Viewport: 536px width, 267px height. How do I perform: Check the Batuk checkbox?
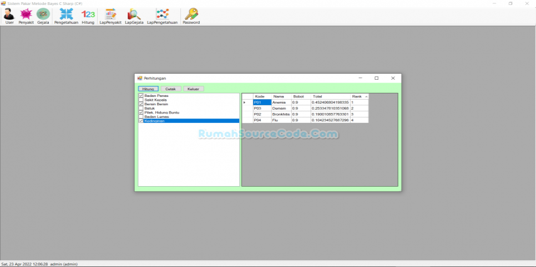[x=141, y=108]
